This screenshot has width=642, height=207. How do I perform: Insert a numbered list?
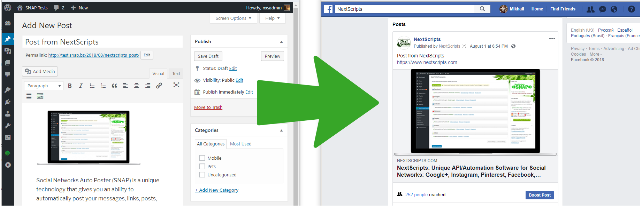(103, 86)
